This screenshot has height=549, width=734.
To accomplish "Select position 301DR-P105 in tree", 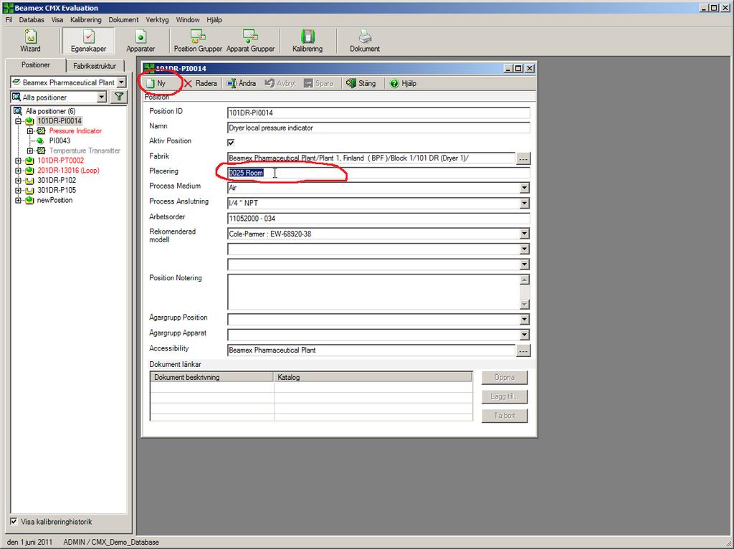I will 57,190.
